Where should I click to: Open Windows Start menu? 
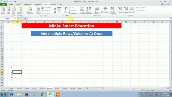3,95
